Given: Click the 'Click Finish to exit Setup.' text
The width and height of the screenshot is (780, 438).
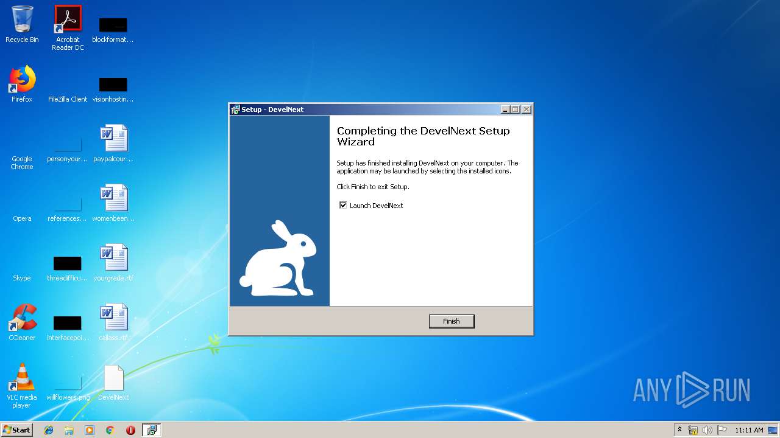Looking at the screenshot, I should click(x=373, y=187).
